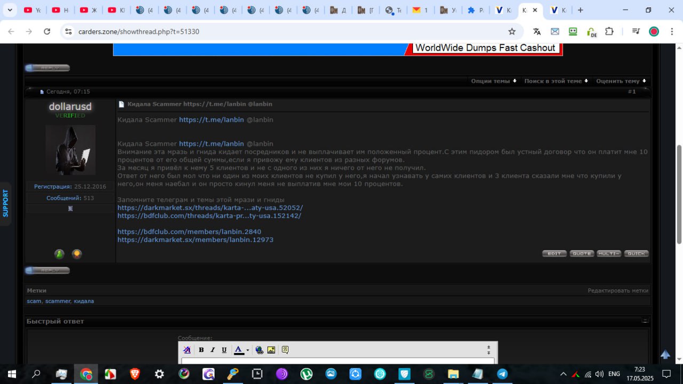
Task: Open the Chrome extensions puzzle icon
Action: point(609,32)
